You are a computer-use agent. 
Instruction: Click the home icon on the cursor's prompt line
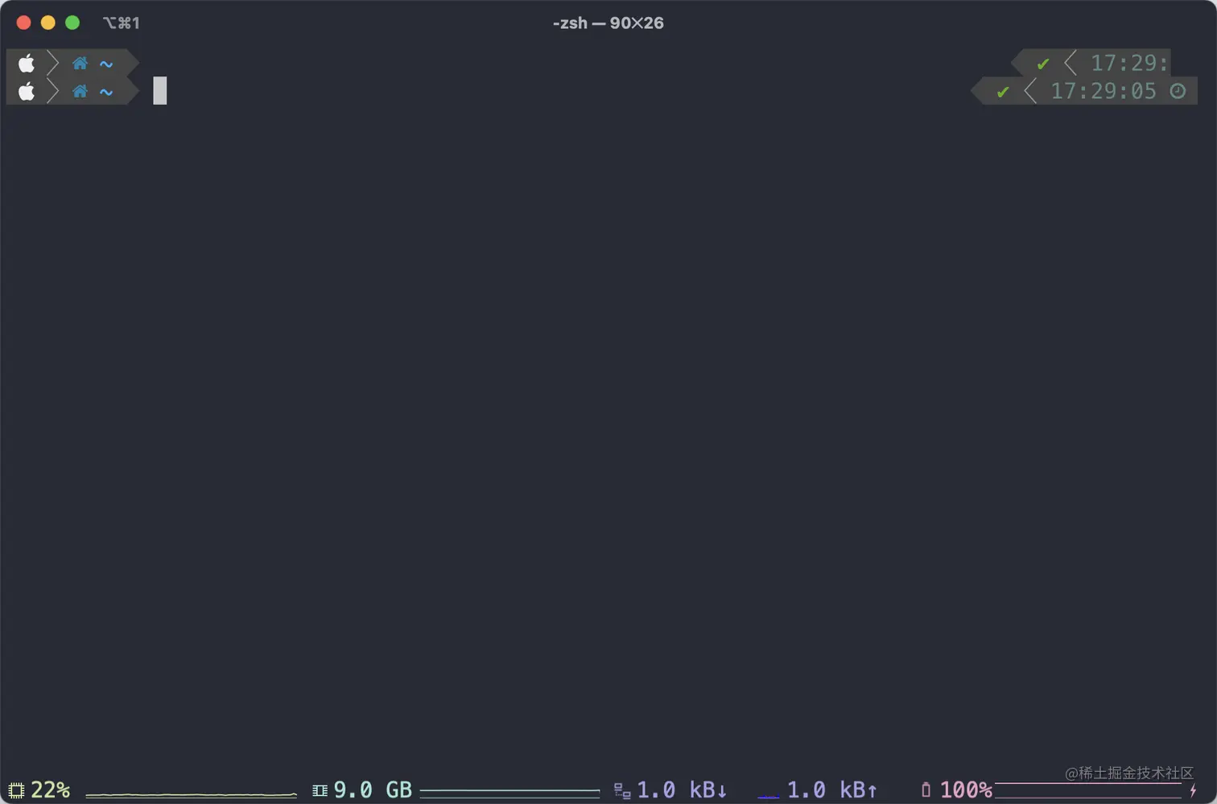click(80, 91)
